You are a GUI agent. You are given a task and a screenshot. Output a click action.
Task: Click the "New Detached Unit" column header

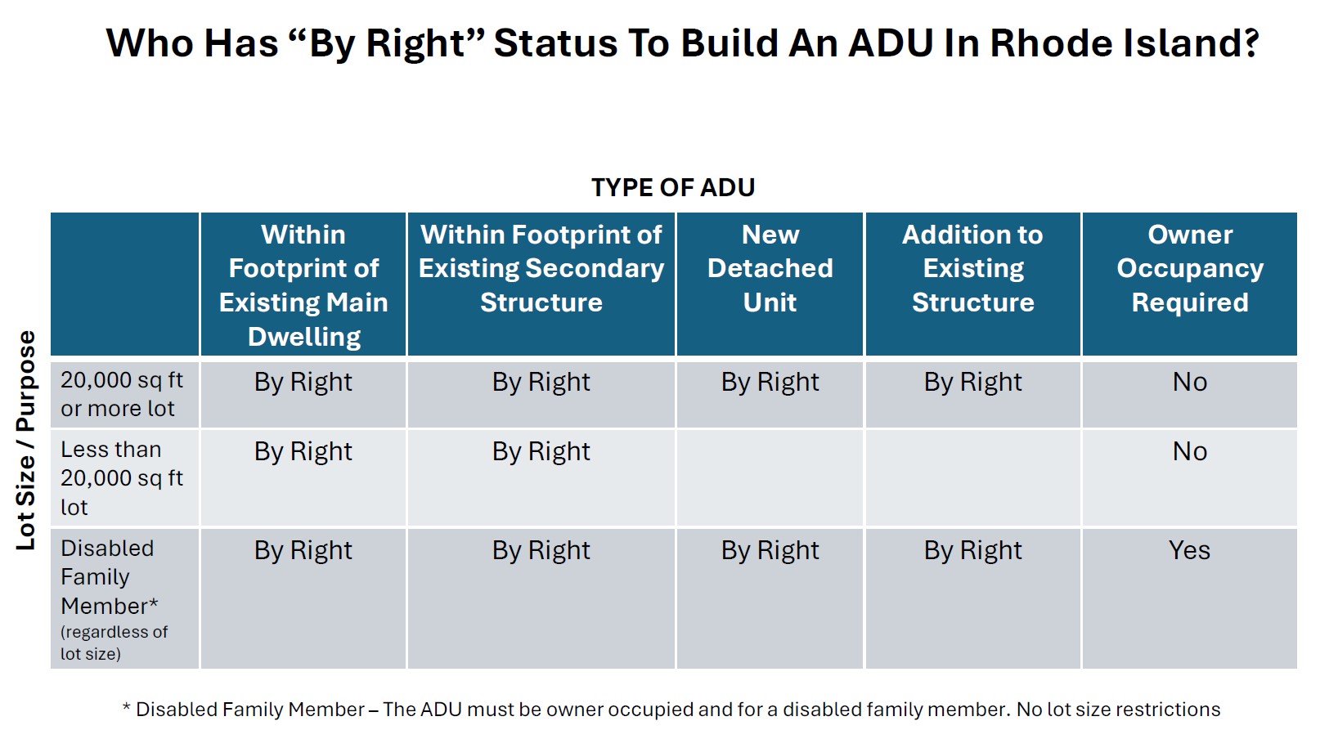(x=770, y=268)
